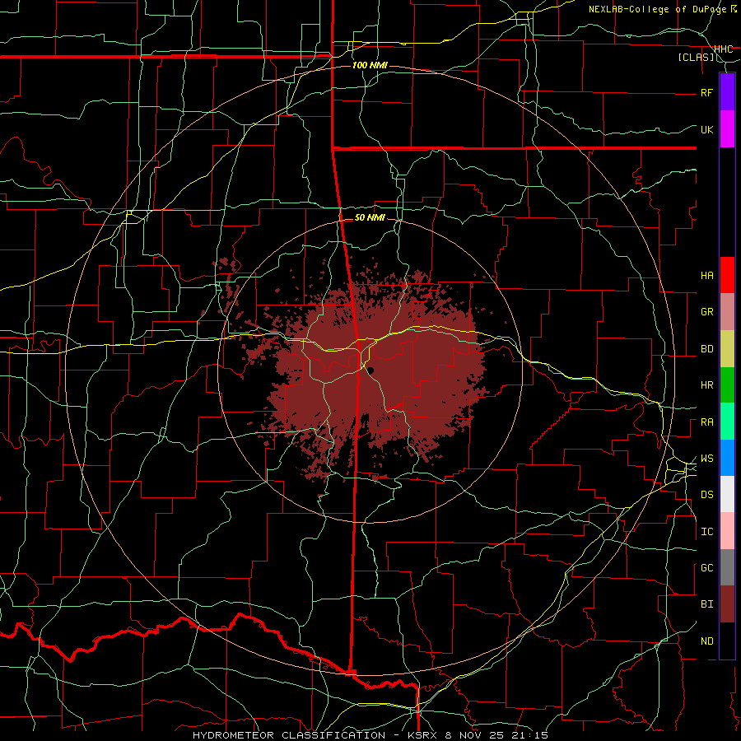This screenshot has width=741, height=741.
Task: Click the RA mint legend swatch
Action: (x=727, y=422)
